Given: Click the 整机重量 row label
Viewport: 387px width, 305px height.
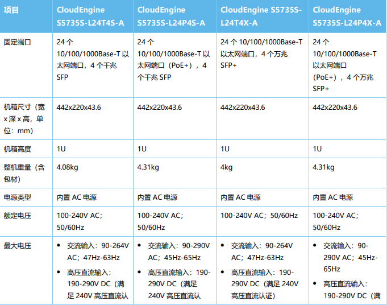Looking at the screenshot, I should pyautogui.click(x=24, y=173).
